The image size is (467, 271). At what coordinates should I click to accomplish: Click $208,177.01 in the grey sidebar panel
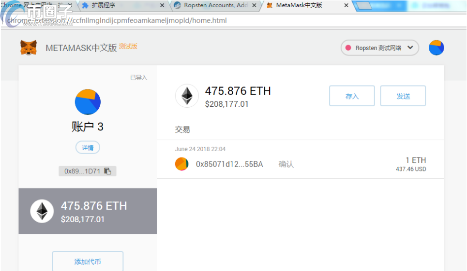pos(82,219)
